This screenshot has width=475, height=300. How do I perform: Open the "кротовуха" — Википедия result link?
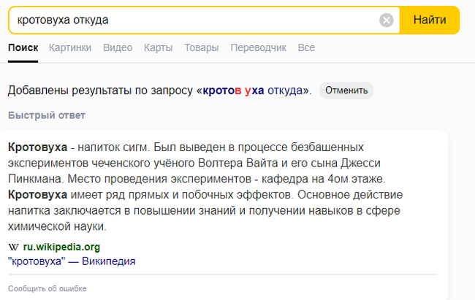pyautogui.click(x=72, y=261)
